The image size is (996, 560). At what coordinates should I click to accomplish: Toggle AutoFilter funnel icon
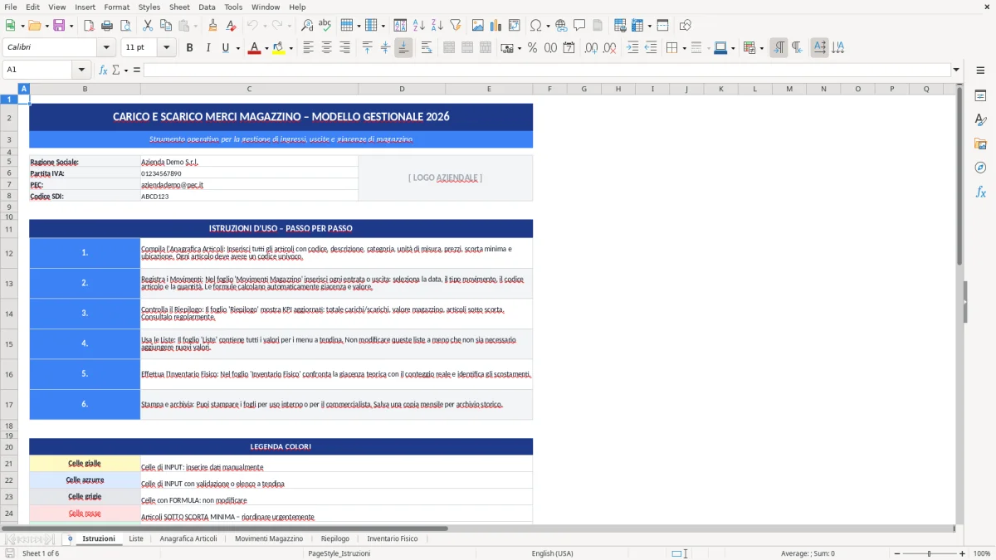[455, 26]
